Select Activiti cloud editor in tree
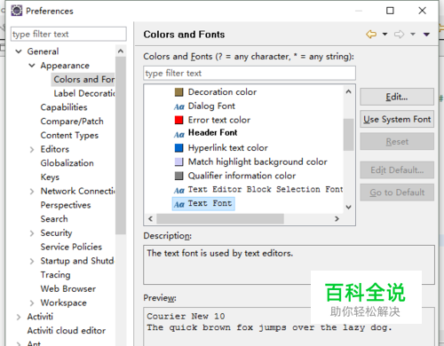The image size is (444, 346). click(67, 331)
